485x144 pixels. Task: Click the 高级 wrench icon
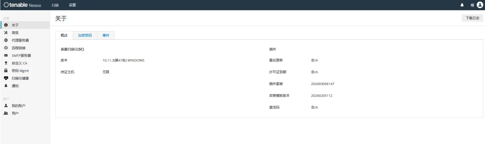[x=6, y=33]
